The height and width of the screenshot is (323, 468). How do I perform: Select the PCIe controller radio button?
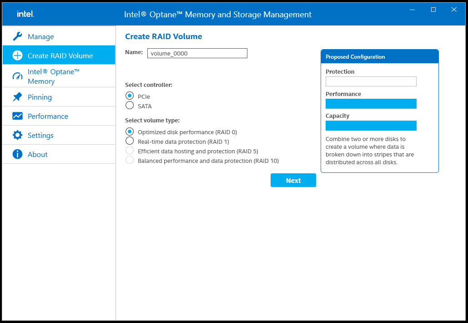pos(130,96)
